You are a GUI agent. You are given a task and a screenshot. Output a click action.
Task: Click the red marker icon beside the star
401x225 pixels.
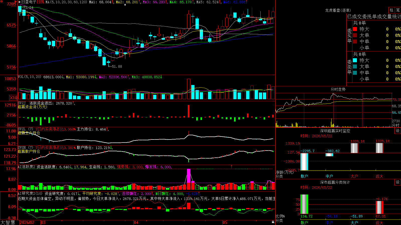(16, 2)
